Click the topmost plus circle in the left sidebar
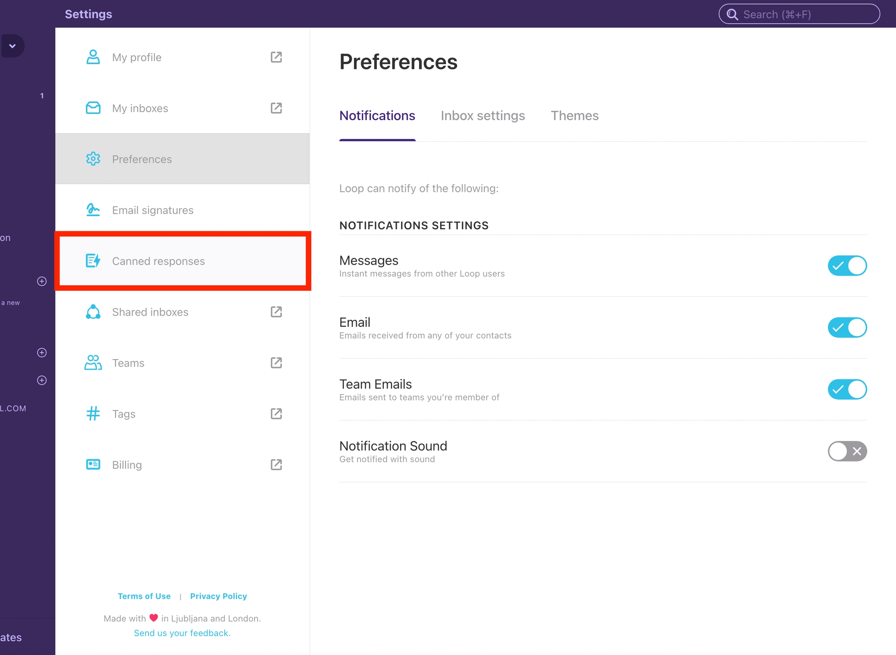896x655 pixels. pyautogui.click(x=42, y=281)
